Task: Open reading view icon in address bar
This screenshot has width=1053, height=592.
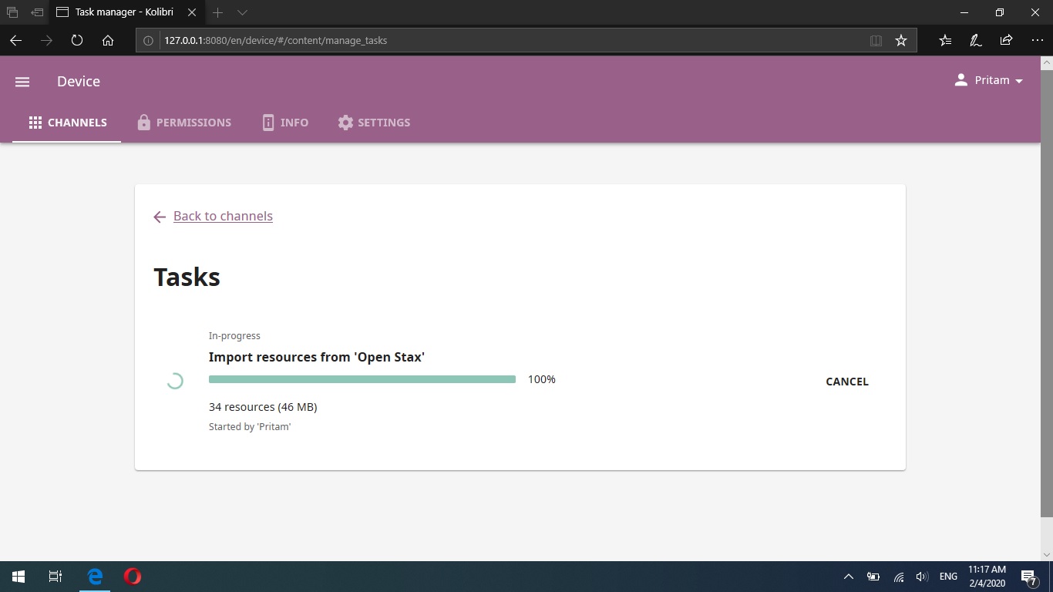Action: coord(876,41)
